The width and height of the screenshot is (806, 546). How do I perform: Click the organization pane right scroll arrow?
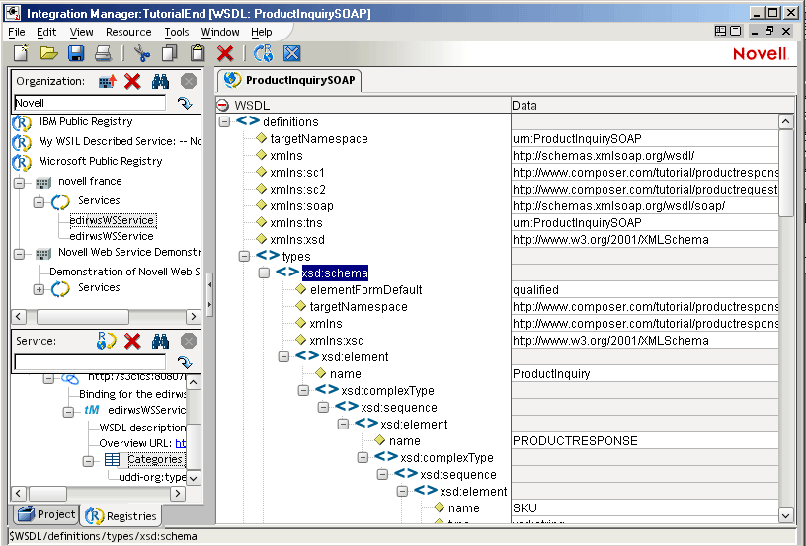click(194, 316)
